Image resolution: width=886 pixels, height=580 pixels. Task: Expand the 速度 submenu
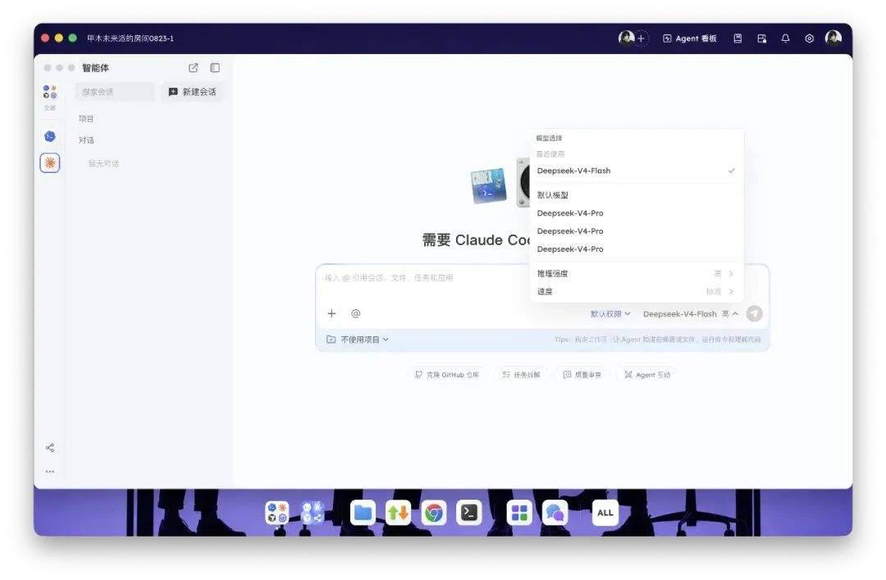click(x=637, y=292)
